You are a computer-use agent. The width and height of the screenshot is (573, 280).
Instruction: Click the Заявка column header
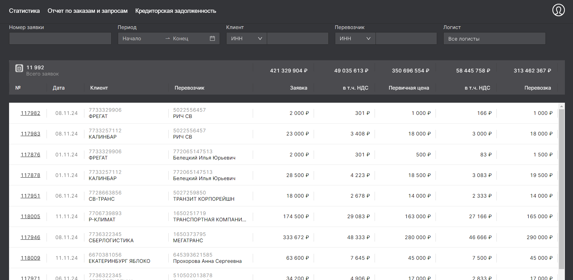click(x=298, y=88)
